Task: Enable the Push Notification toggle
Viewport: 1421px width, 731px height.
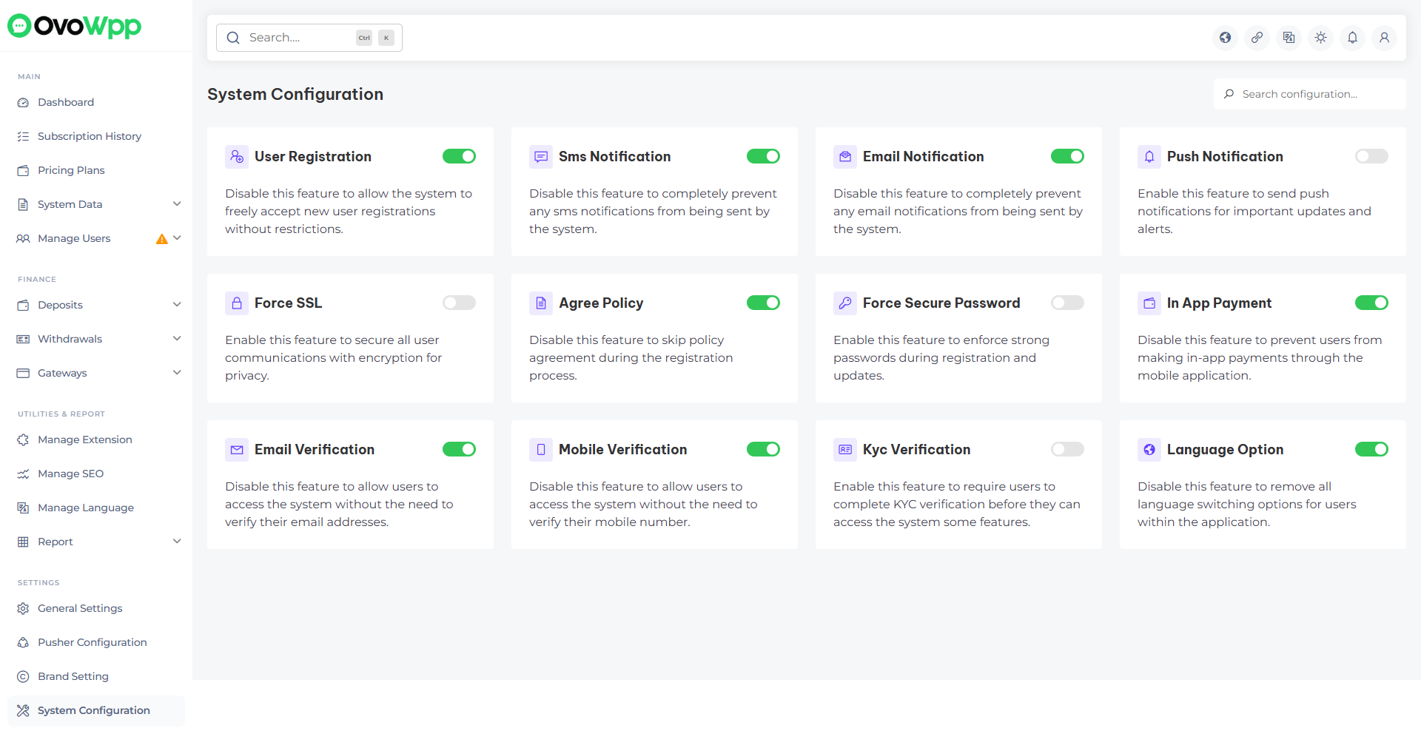Action: pos(1371,156)
